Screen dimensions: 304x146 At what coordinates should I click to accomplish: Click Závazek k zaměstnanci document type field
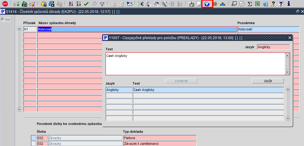pyautogui.click(x=160, y=144)
